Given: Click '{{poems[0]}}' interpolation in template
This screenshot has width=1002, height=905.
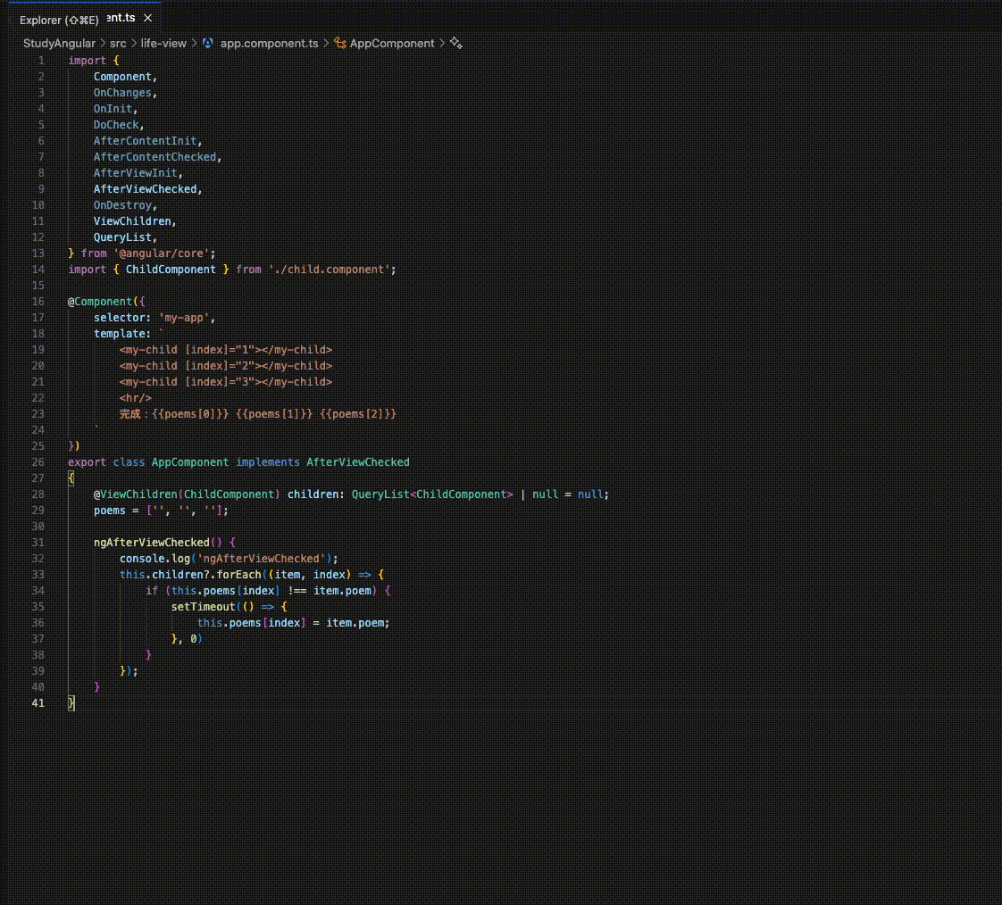Looking at the screenshot, I should tap(190, 414).
